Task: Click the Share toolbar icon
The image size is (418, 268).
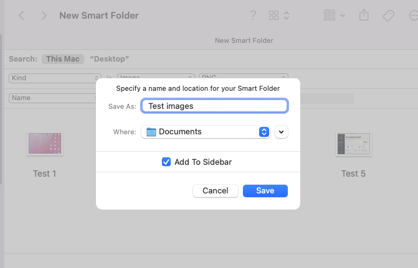Action: click(364, 15)
